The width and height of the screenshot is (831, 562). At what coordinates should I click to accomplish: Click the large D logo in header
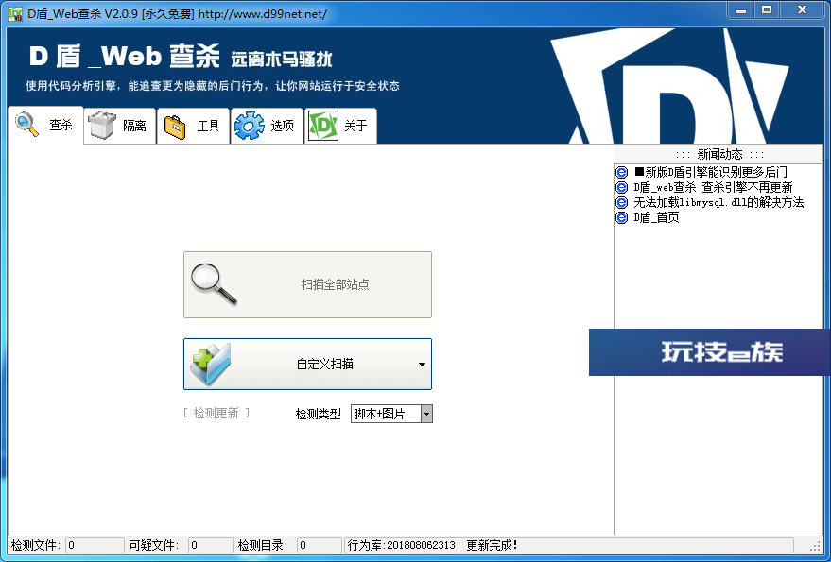click(670, 88)
